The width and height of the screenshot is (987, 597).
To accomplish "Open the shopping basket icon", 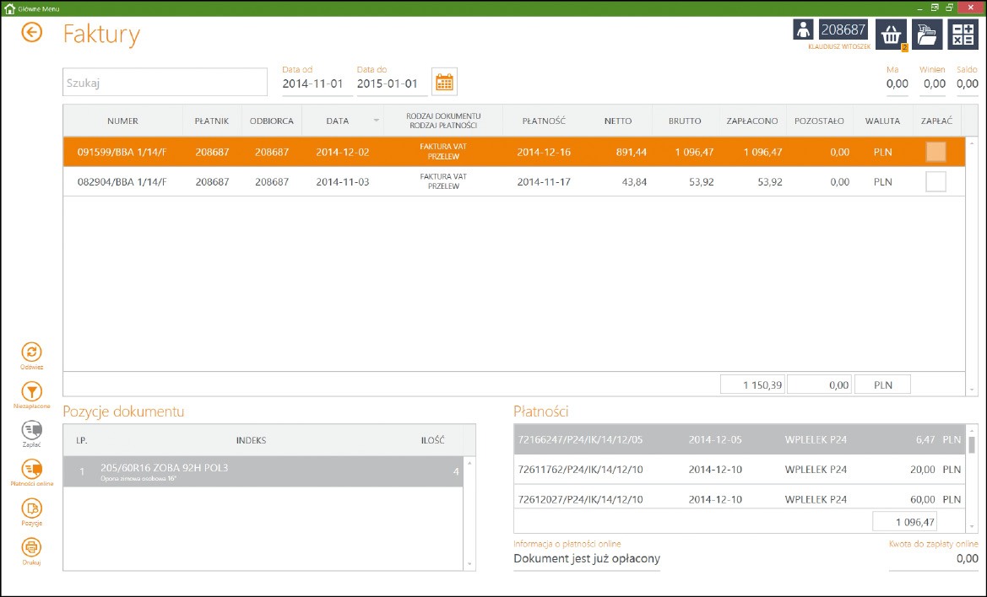I will point(891,35).
